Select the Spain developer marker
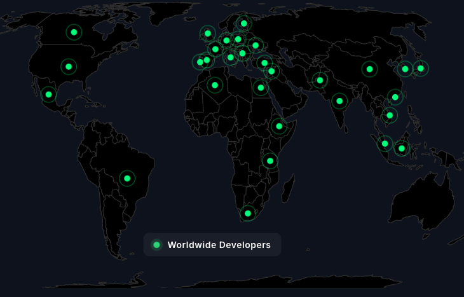Screen dimensions: 464x297 coord(207,60)
